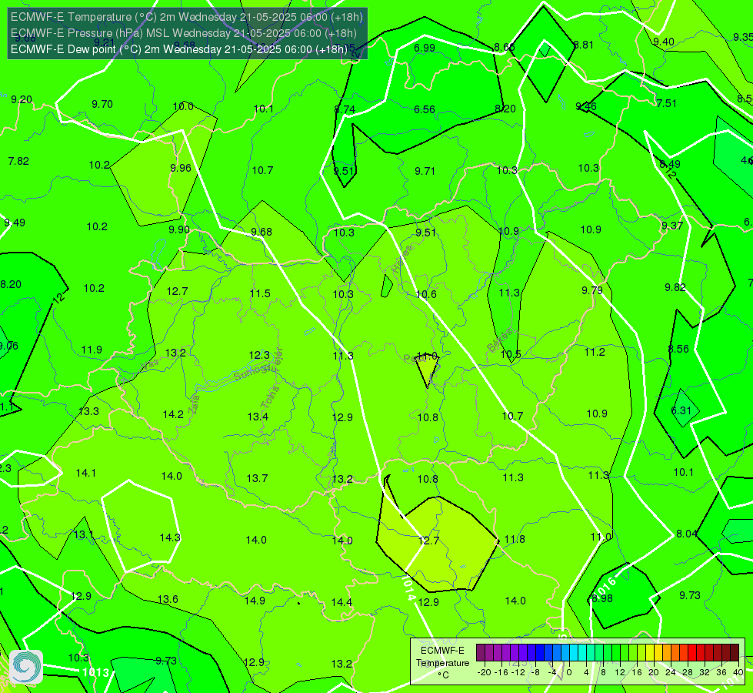This screenshot has height=693, width=753.
Task: Click the 11.9 temperature value
Action: pos(92,350)
